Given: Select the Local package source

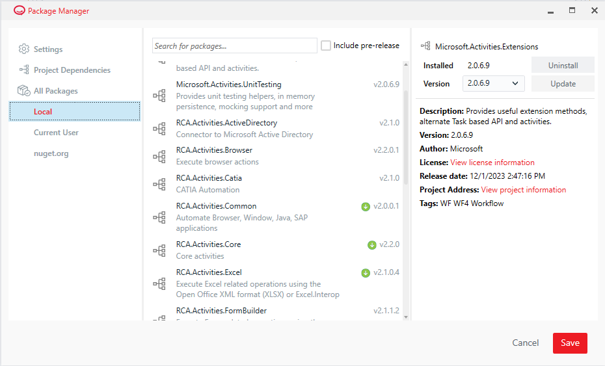Looking at the screenshot, I should pyautogui.click(x=75, y=111).
